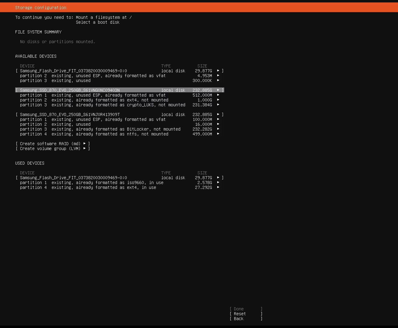Open Create volume group (LVM) menu
The height and width of the screenshot is (328, 398).
(x=53, y=149)
